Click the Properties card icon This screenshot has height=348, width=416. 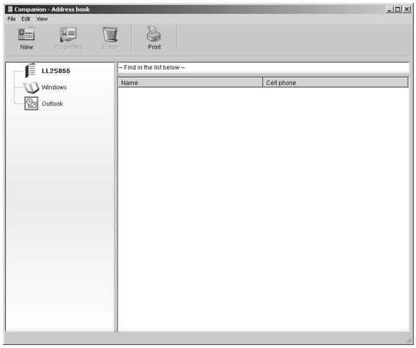pyautogui.click(x=68, y=34)
